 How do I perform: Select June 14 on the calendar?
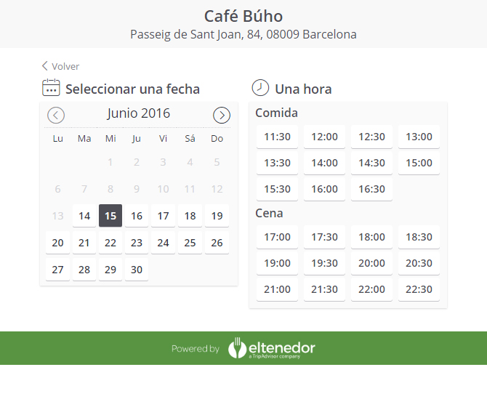click(84, 216)
